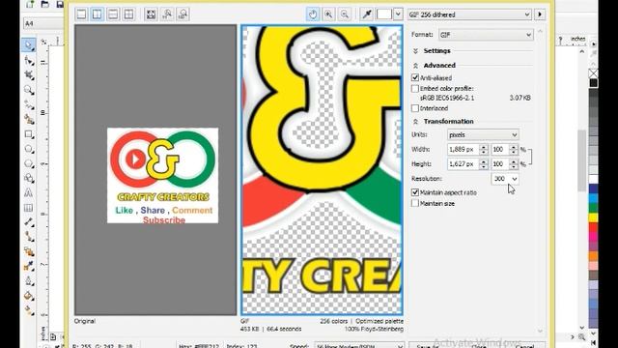
Task: Expand the Settings section
Action: (x=415, y=51)
